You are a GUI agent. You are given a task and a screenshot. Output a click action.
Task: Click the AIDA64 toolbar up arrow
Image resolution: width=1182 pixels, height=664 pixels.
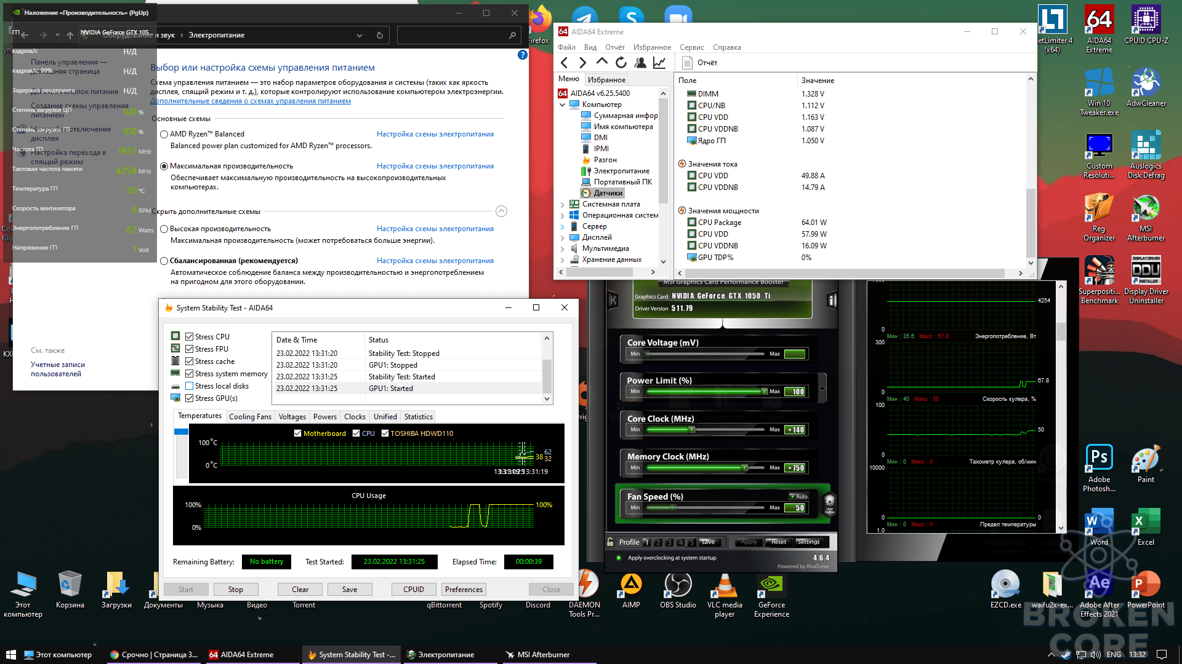pos(602,62)
